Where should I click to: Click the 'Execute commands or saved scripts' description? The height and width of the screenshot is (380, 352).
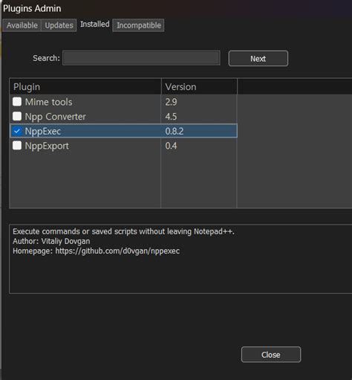(123, 231)
